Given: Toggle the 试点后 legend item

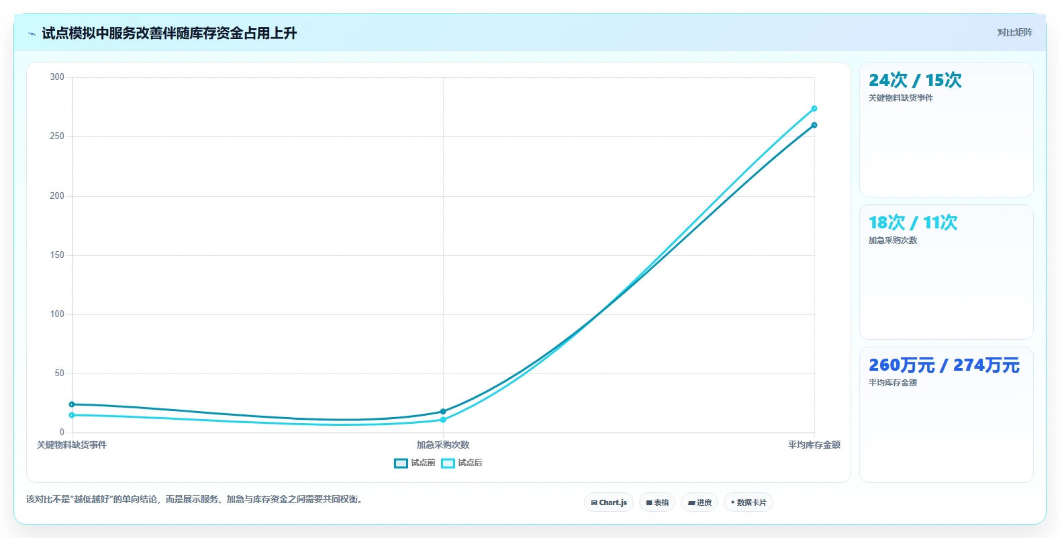Looking at the screenshot, I should pyautogui.click(x=462, y=463).
